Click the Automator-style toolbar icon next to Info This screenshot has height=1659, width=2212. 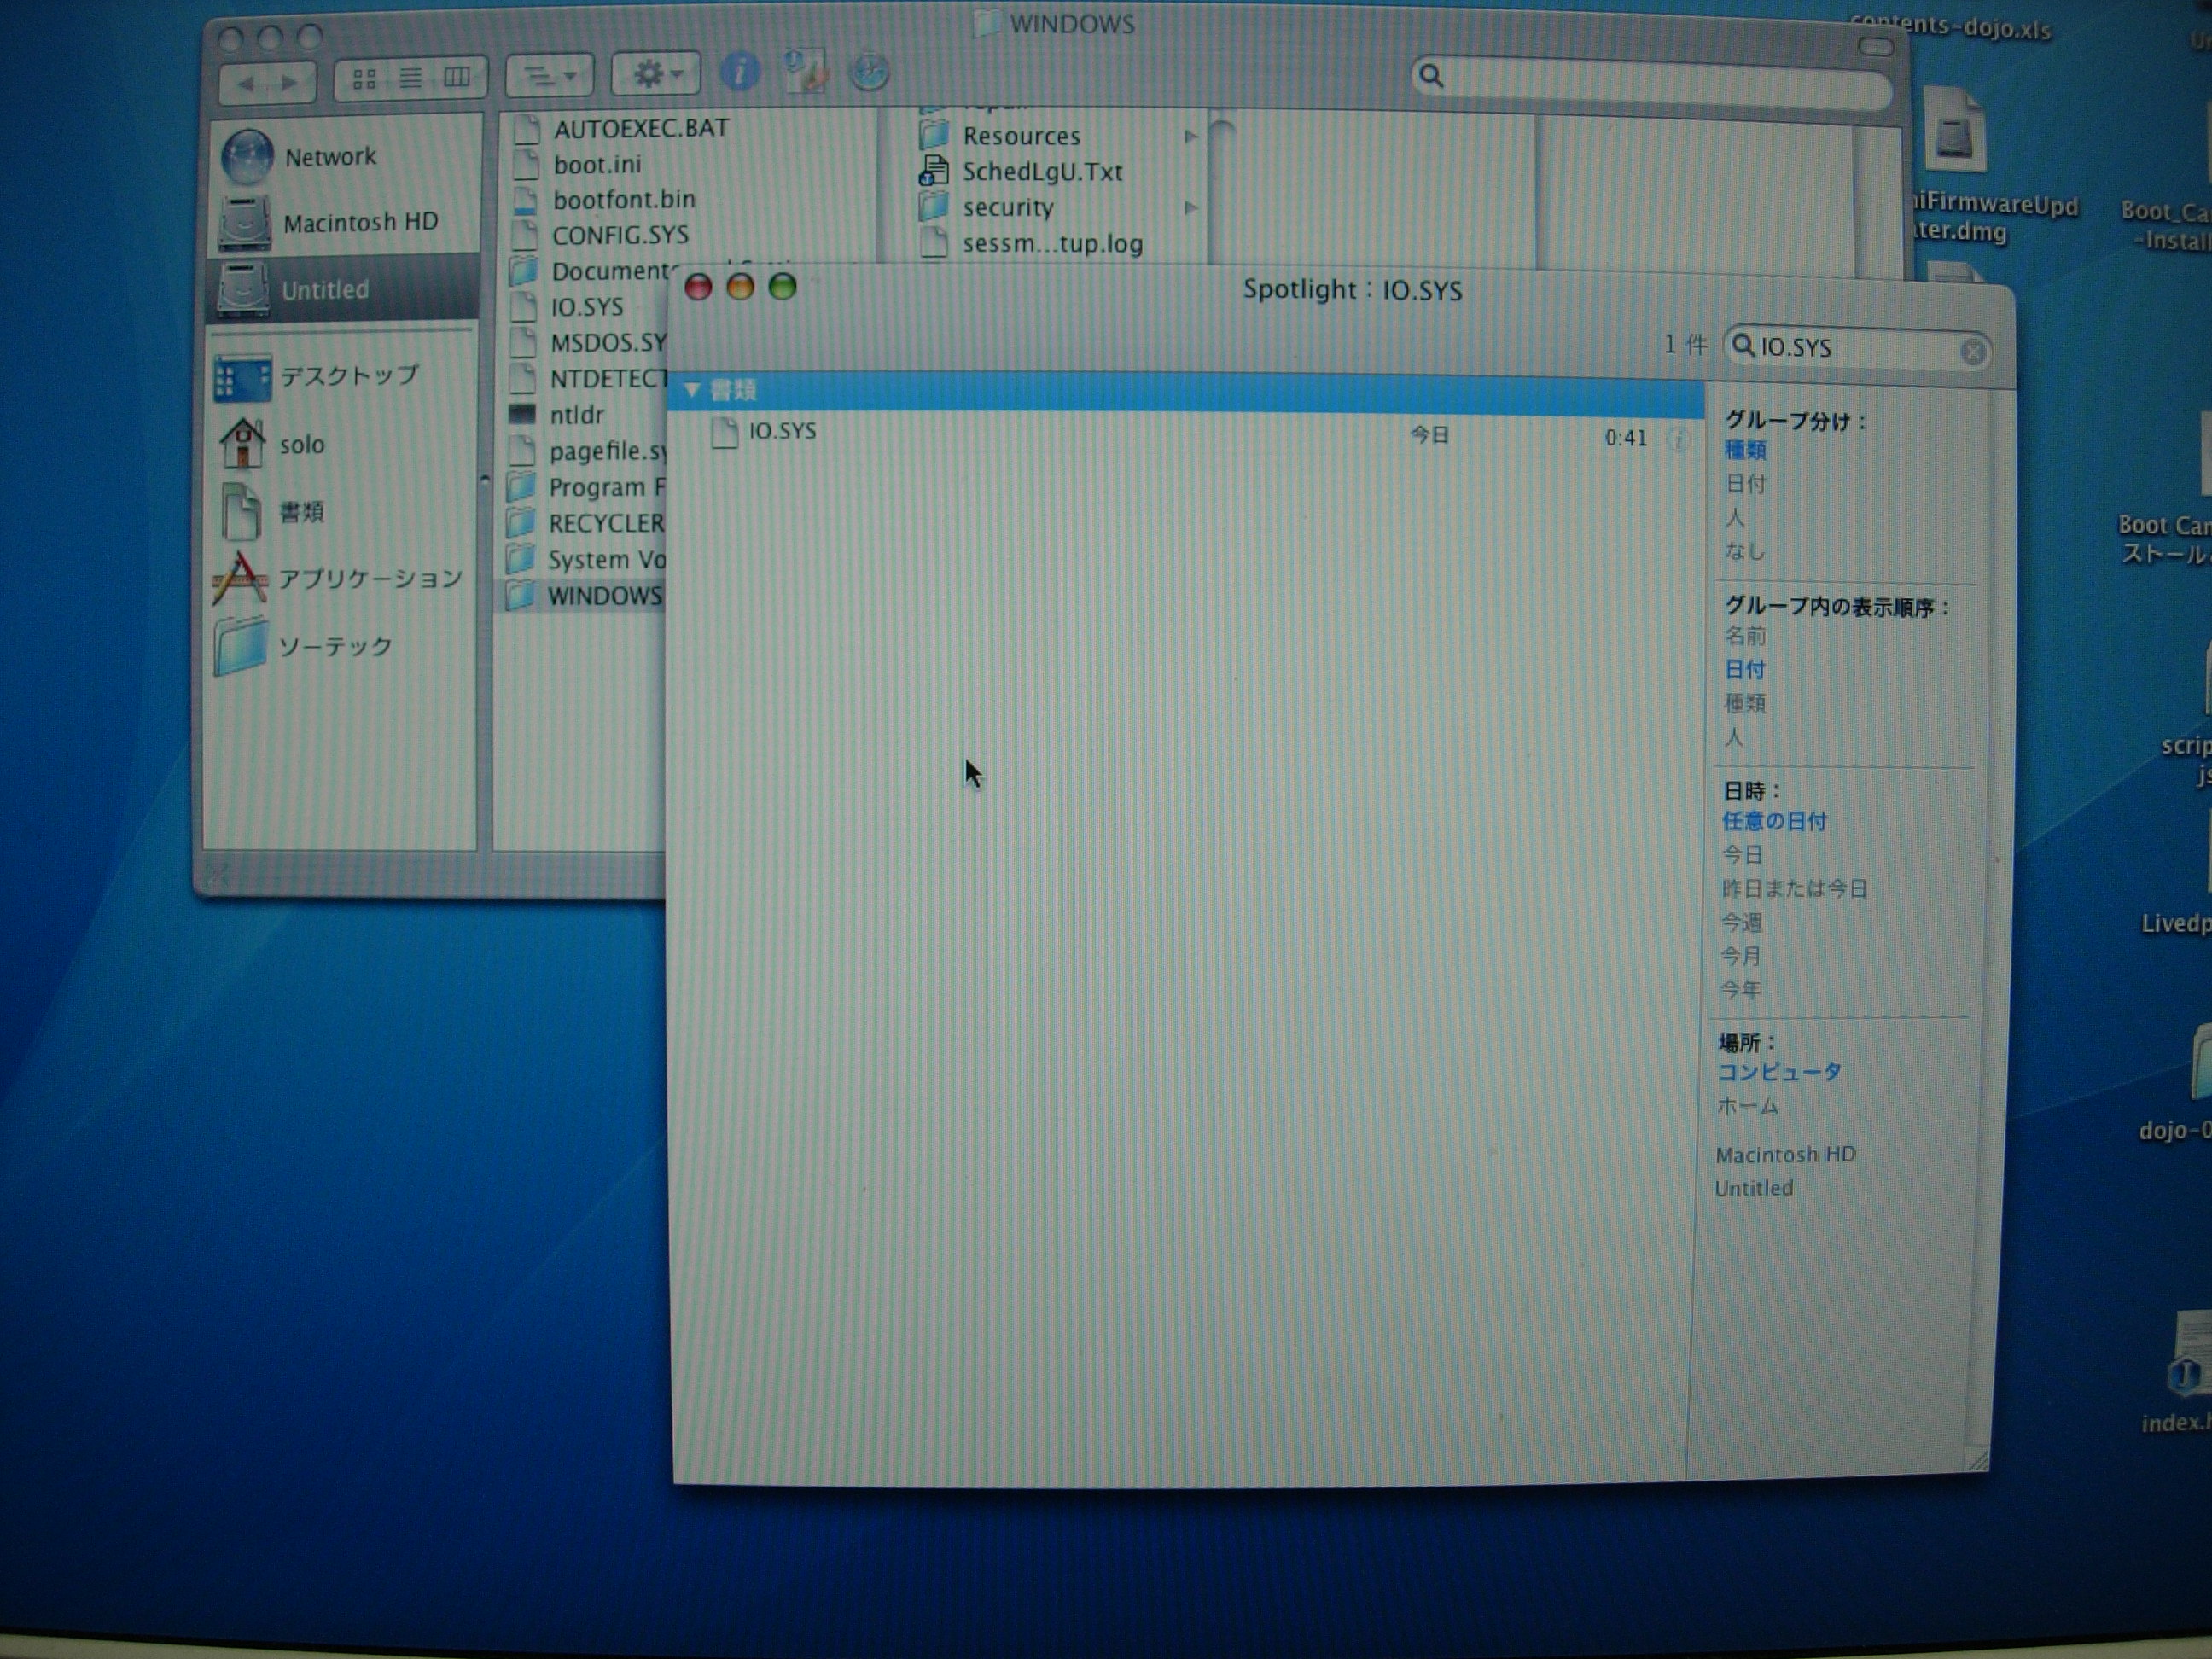tap(804, 71)
